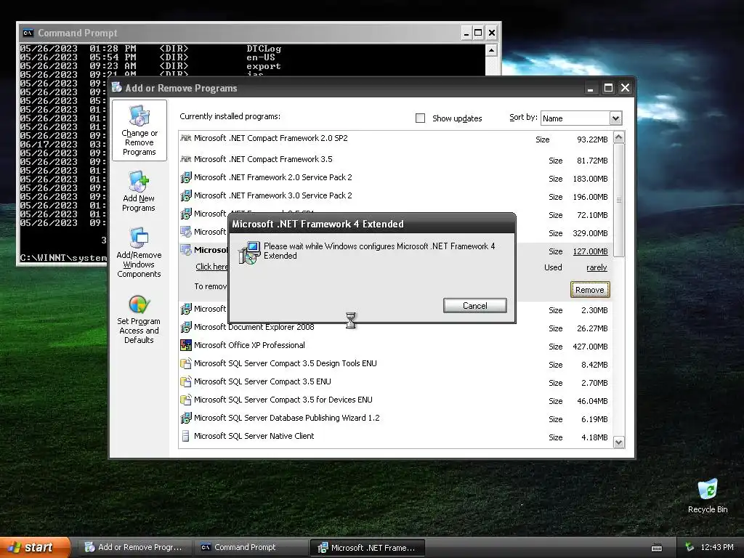This screenshot has width=744, height=558.
Task: Switch to Add or Remove Programs taskbar button
Action: [x=134, y=547]
